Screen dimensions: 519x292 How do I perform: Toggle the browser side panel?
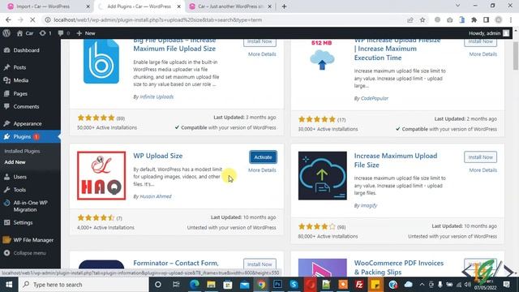point(486,19)
